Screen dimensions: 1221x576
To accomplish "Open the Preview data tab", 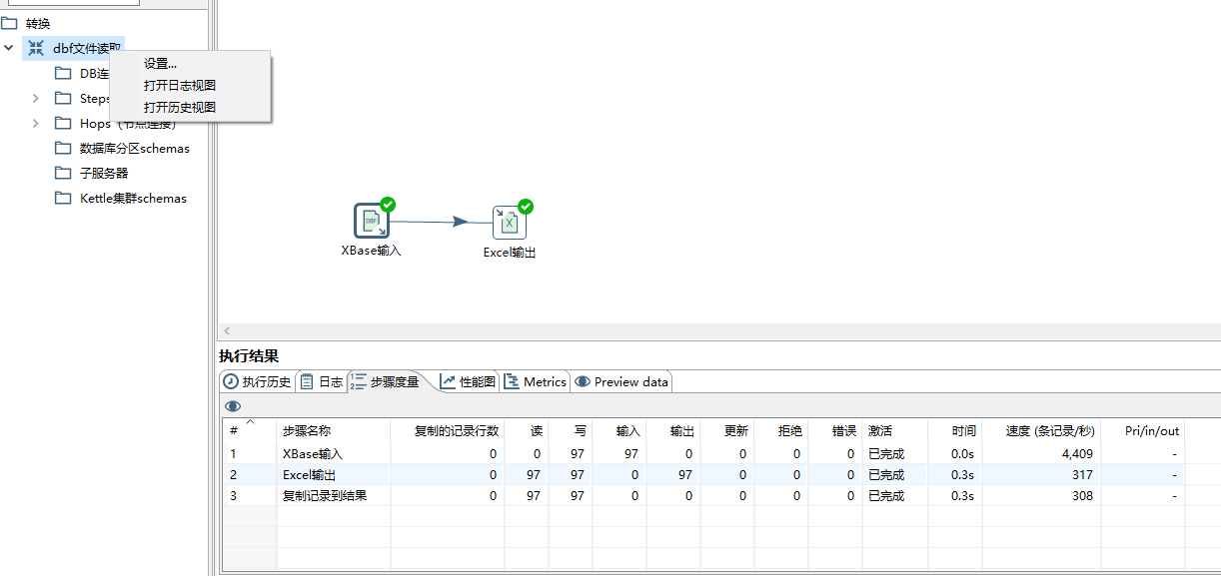I will (621, 381).
